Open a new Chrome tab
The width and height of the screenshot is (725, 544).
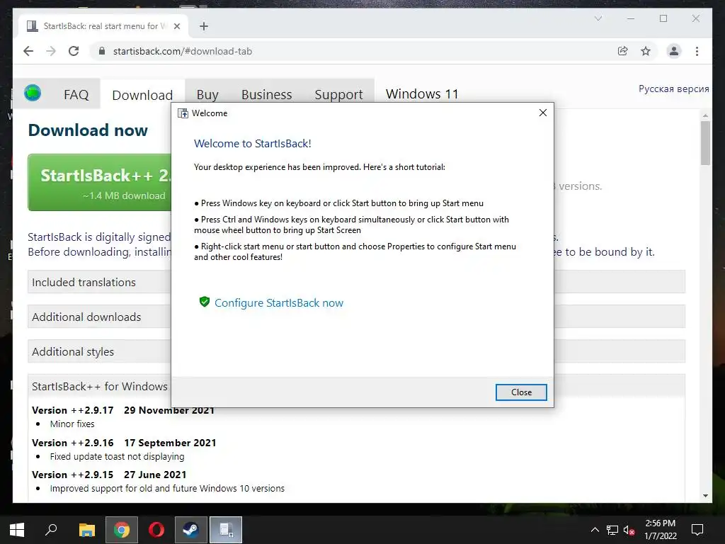[x=204, y=26]
